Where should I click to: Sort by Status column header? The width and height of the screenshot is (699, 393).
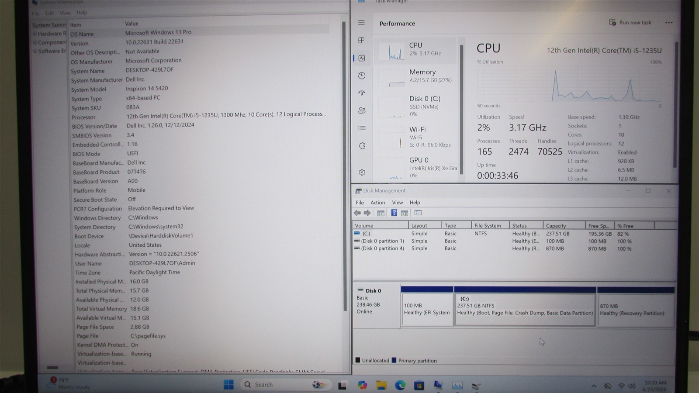click(x=526, y=226)
